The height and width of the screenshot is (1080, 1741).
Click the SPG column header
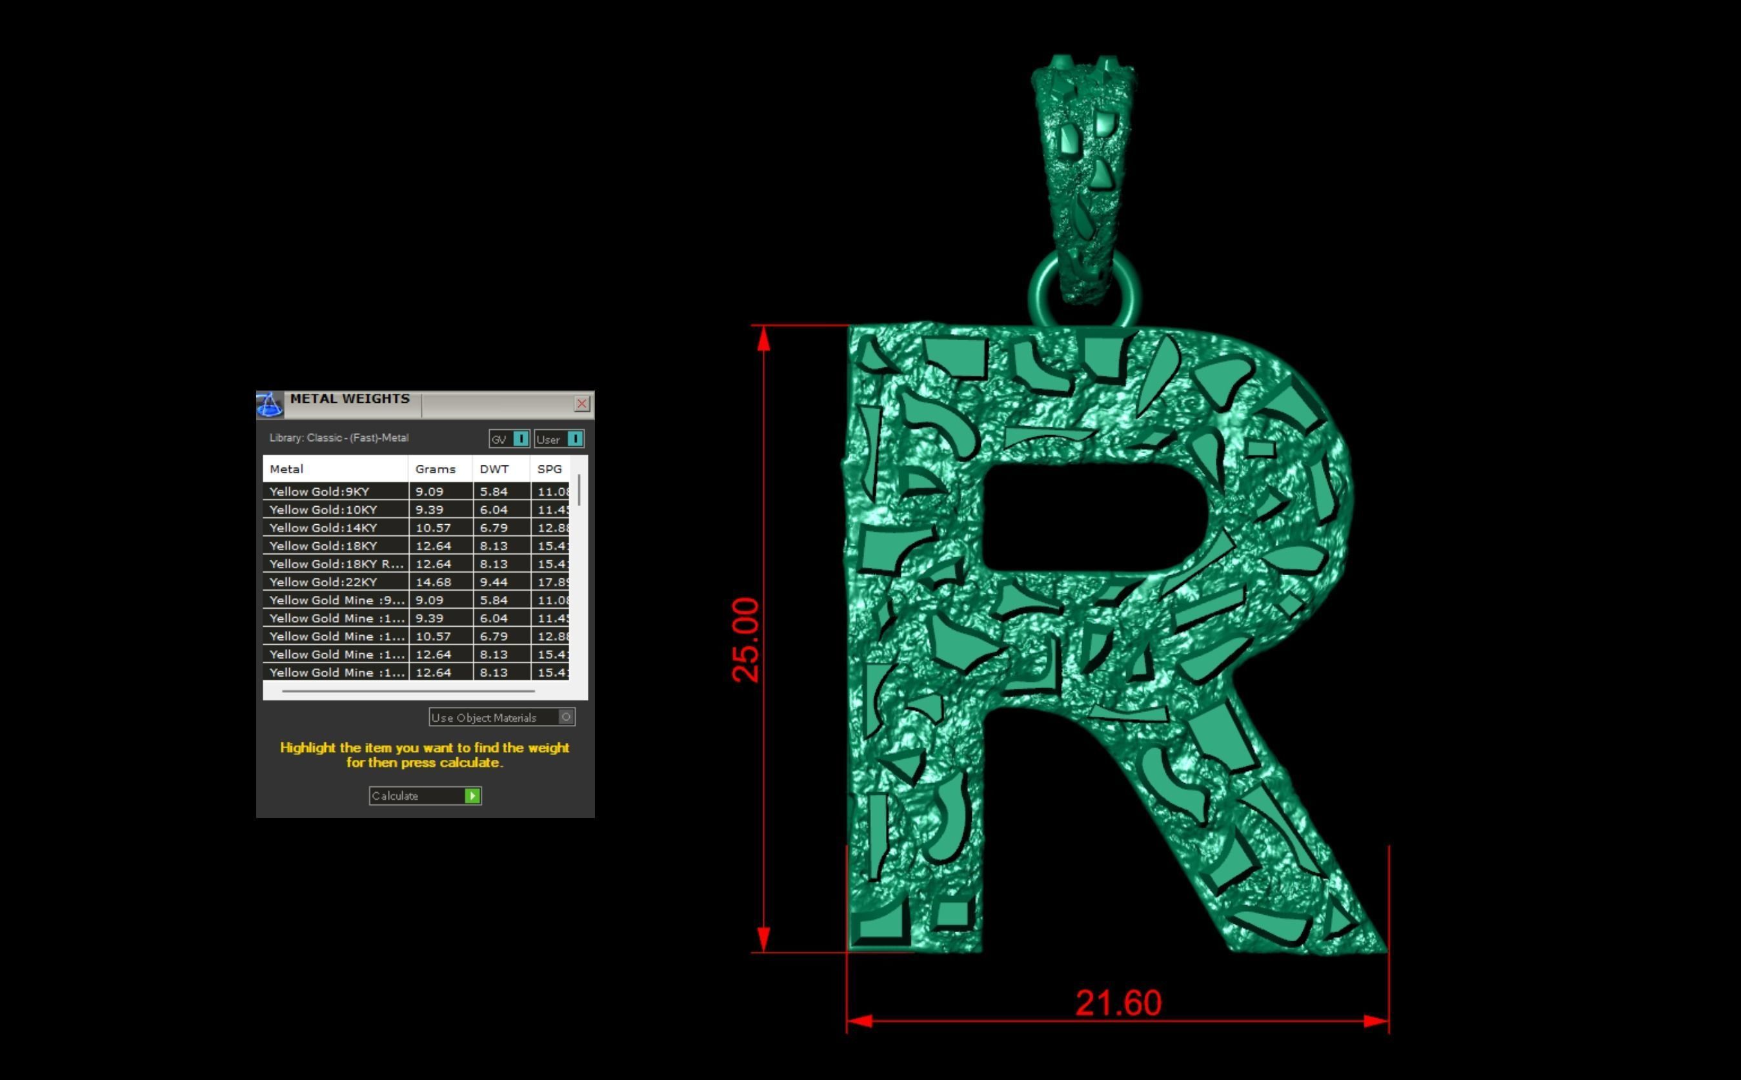[550, 469]
